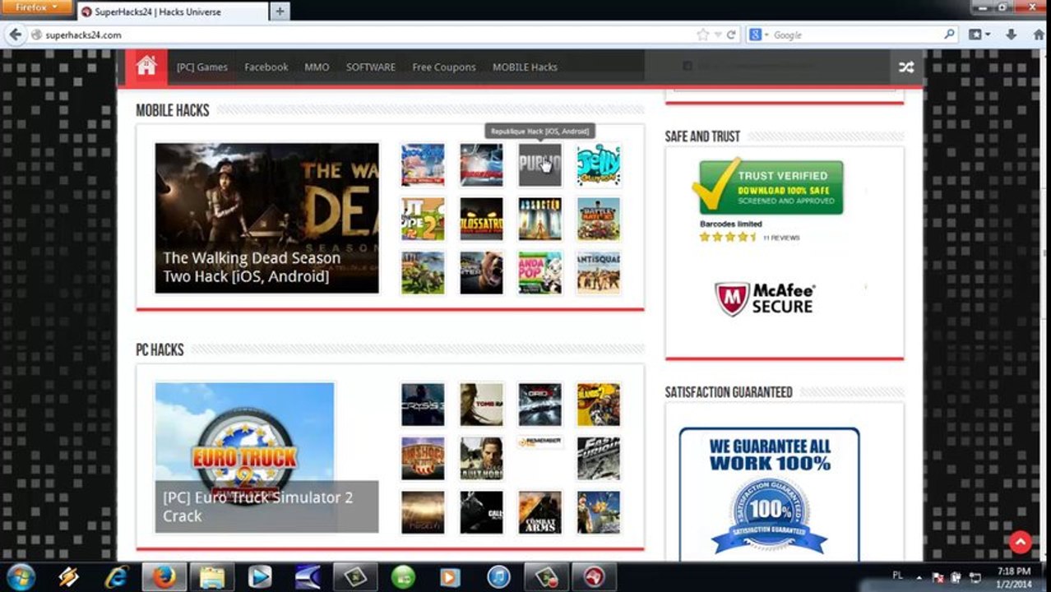This screenshot has width=1051, height=592.
Task: Click the McAfee Secure logo
Action: click(x=764, y=299)
